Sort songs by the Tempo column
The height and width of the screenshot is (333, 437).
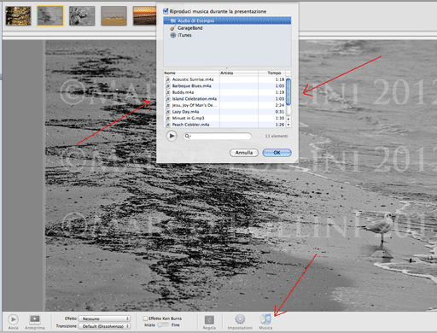[271, 73]
